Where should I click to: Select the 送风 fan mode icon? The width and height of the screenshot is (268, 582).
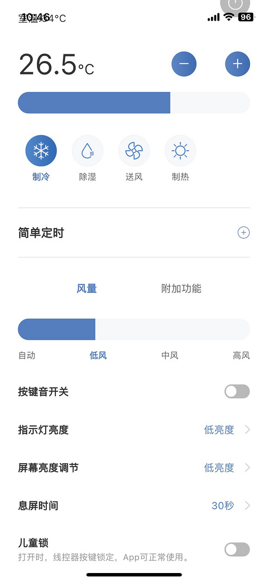tap(134, 151)
